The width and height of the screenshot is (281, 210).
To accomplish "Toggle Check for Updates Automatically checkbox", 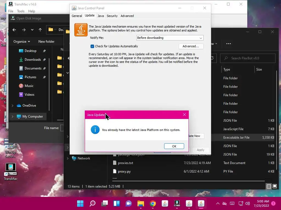I will click(x=92, y=46).
